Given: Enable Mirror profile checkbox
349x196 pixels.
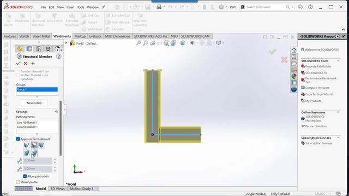Looking at the screenshot, I should pyautogui.click(x=18, y=182).
